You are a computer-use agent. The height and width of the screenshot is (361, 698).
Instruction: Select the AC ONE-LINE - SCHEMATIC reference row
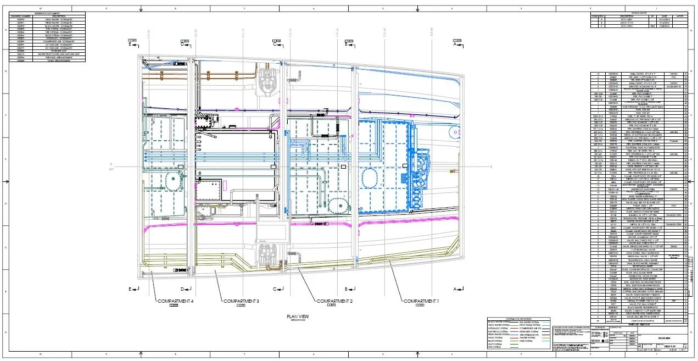(x=47, y=45)
